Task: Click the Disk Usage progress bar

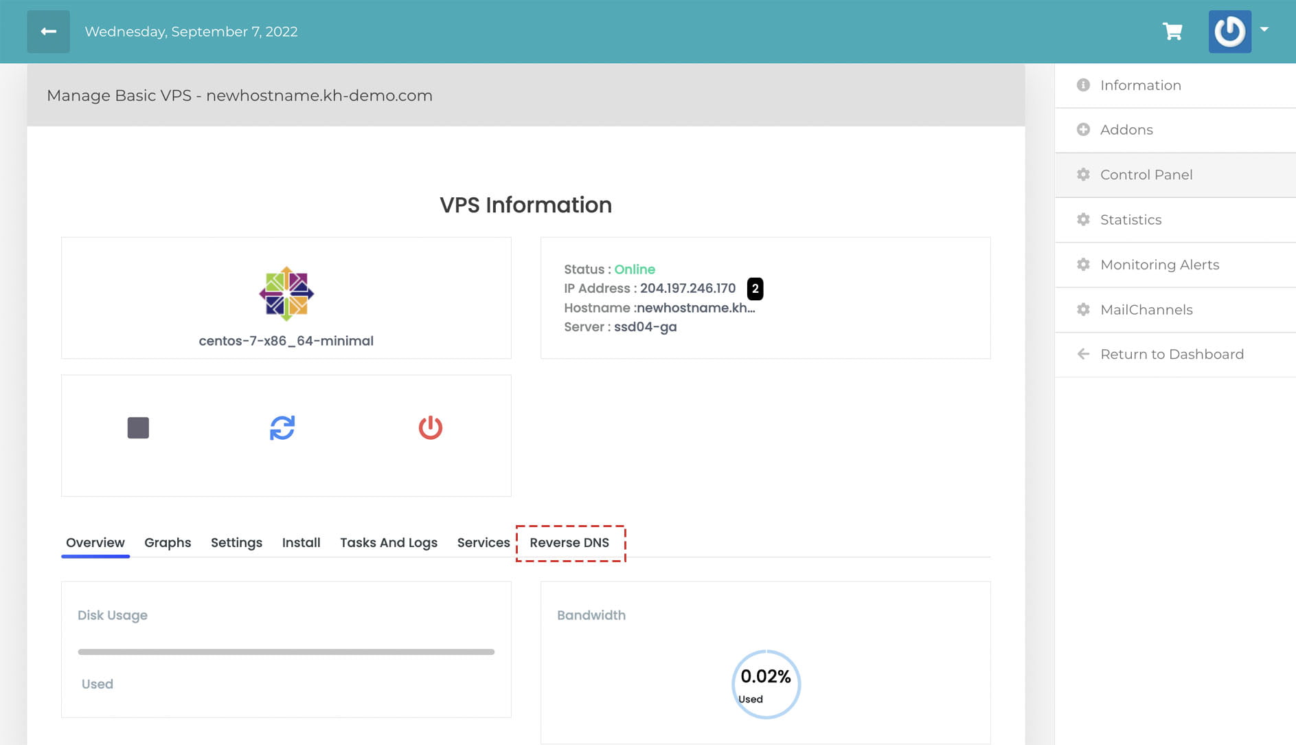Action: 286,651
